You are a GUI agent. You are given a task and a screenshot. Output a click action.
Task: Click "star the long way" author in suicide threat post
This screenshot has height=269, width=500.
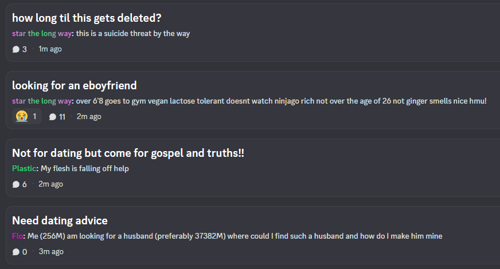point(42,33)
